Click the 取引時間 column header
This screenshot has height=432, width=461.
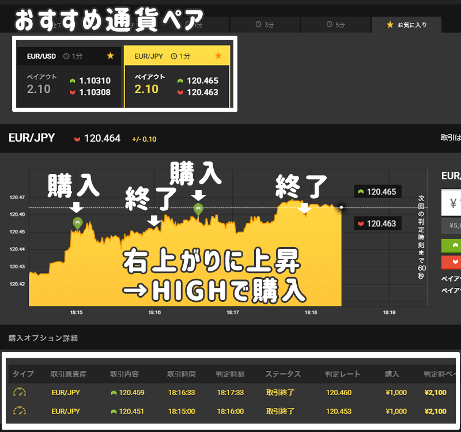coord(182,374)
